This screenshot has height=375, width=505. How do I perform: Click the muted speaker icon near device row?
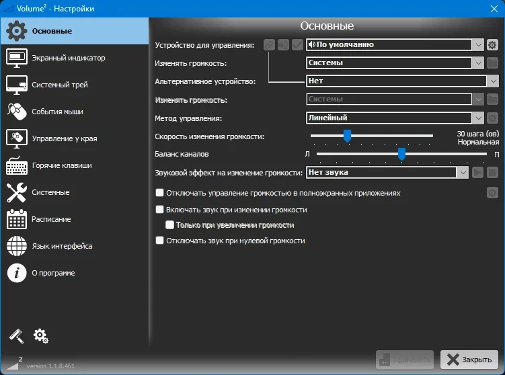pyautogui.click(x=283, y=45)
